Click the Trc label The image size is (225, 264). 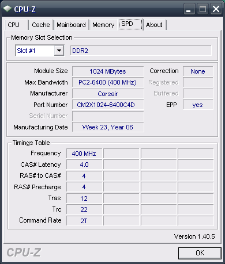click(x=57, y=209)
